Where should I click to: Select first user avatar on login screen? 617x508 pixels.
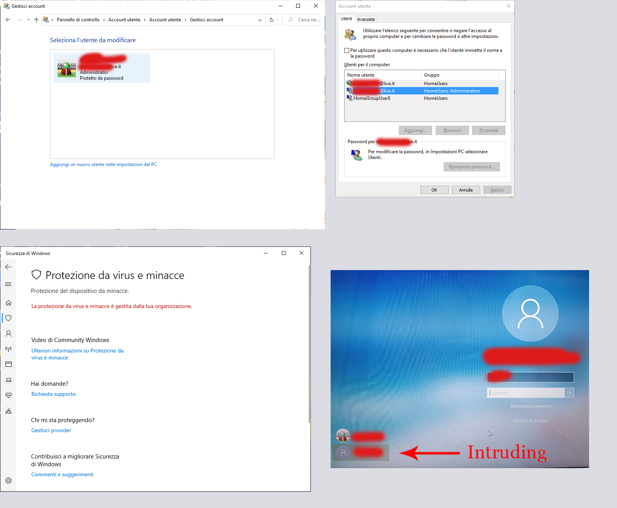tap(343, 436)
